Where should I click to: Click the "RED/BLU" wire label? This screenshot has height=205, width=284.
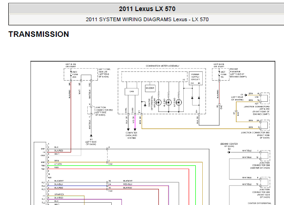pyautogui.click(x=127, y=184)
